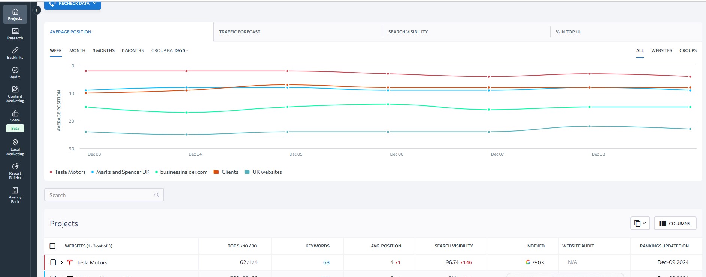
Task: Click Tesla Motors updated date Dec-09 2024
Action: [x=673, y=262]
